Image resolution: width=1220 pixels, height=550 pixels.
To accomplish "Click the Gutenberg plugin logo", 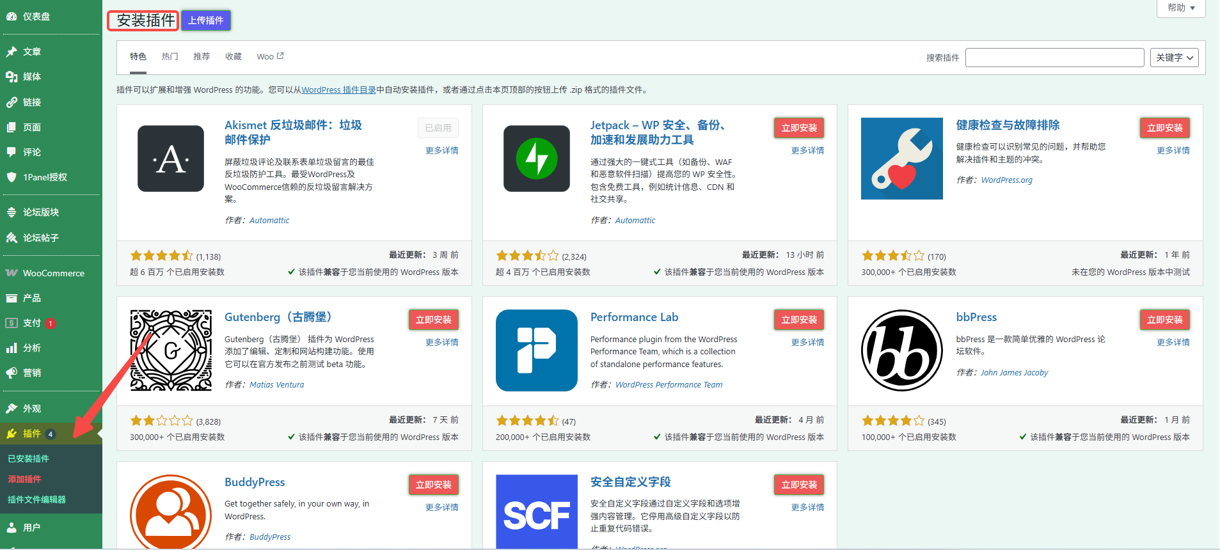I will (x=171, y=350).
